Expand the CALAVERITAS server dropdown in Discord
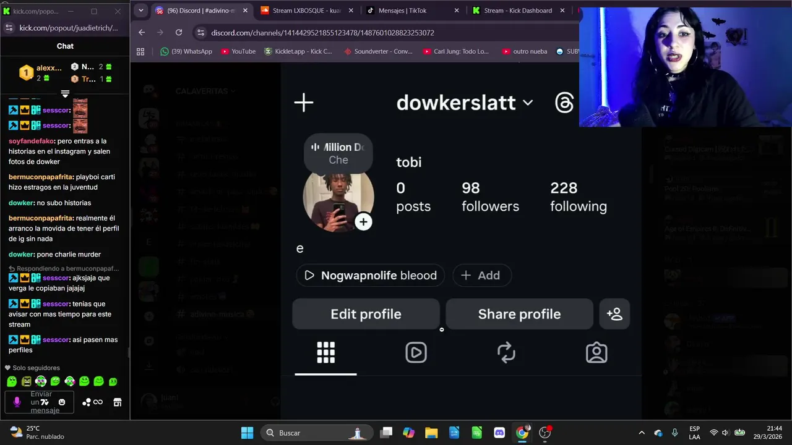This screenshot has height=445, width=792. pyautogui.click(x=205, y=91)
